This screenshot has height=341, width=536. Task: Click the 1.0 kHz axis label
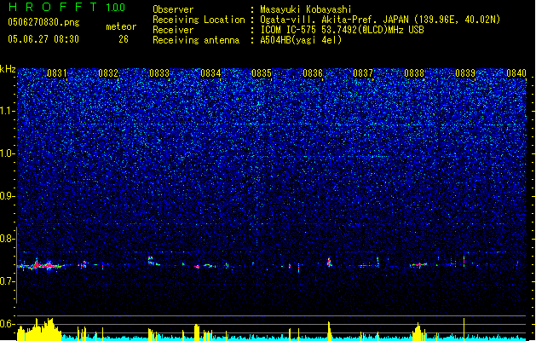coord(7,153)
